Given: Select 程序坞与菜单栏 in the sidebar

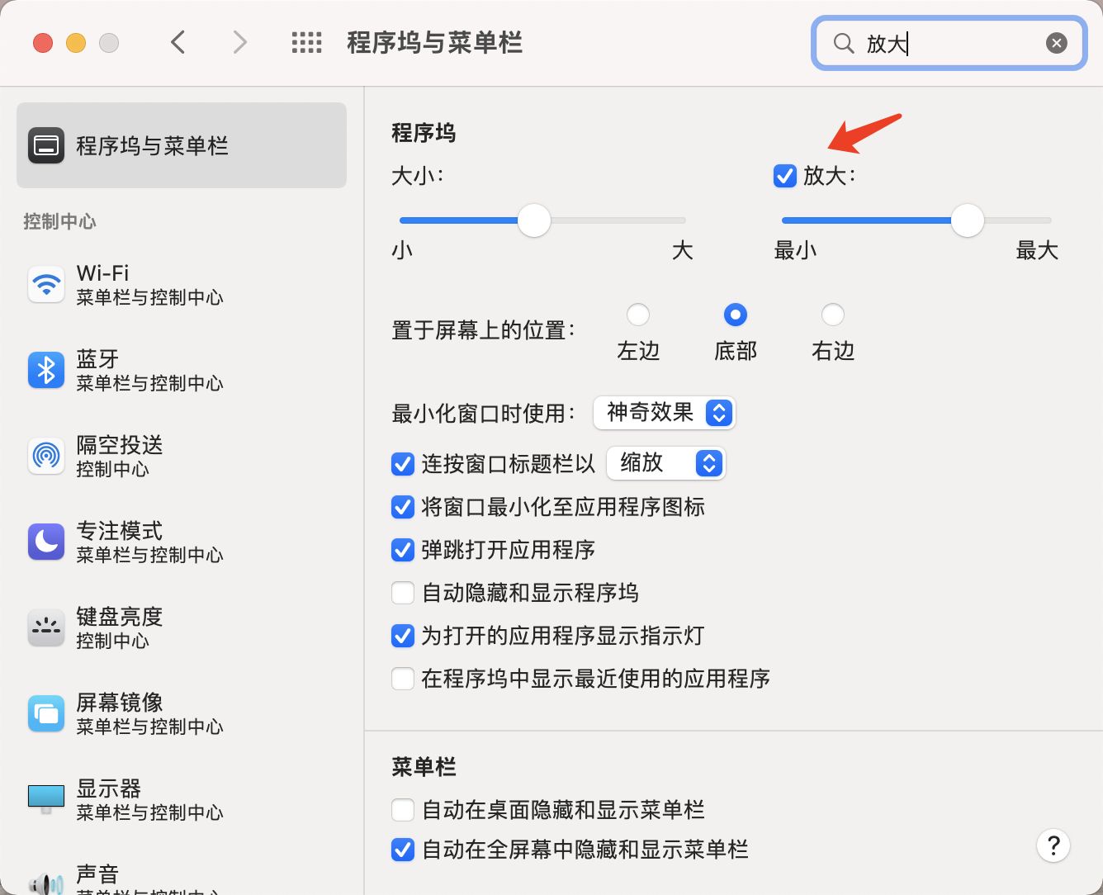Looking at the screenshot, I should pos(182,146).
